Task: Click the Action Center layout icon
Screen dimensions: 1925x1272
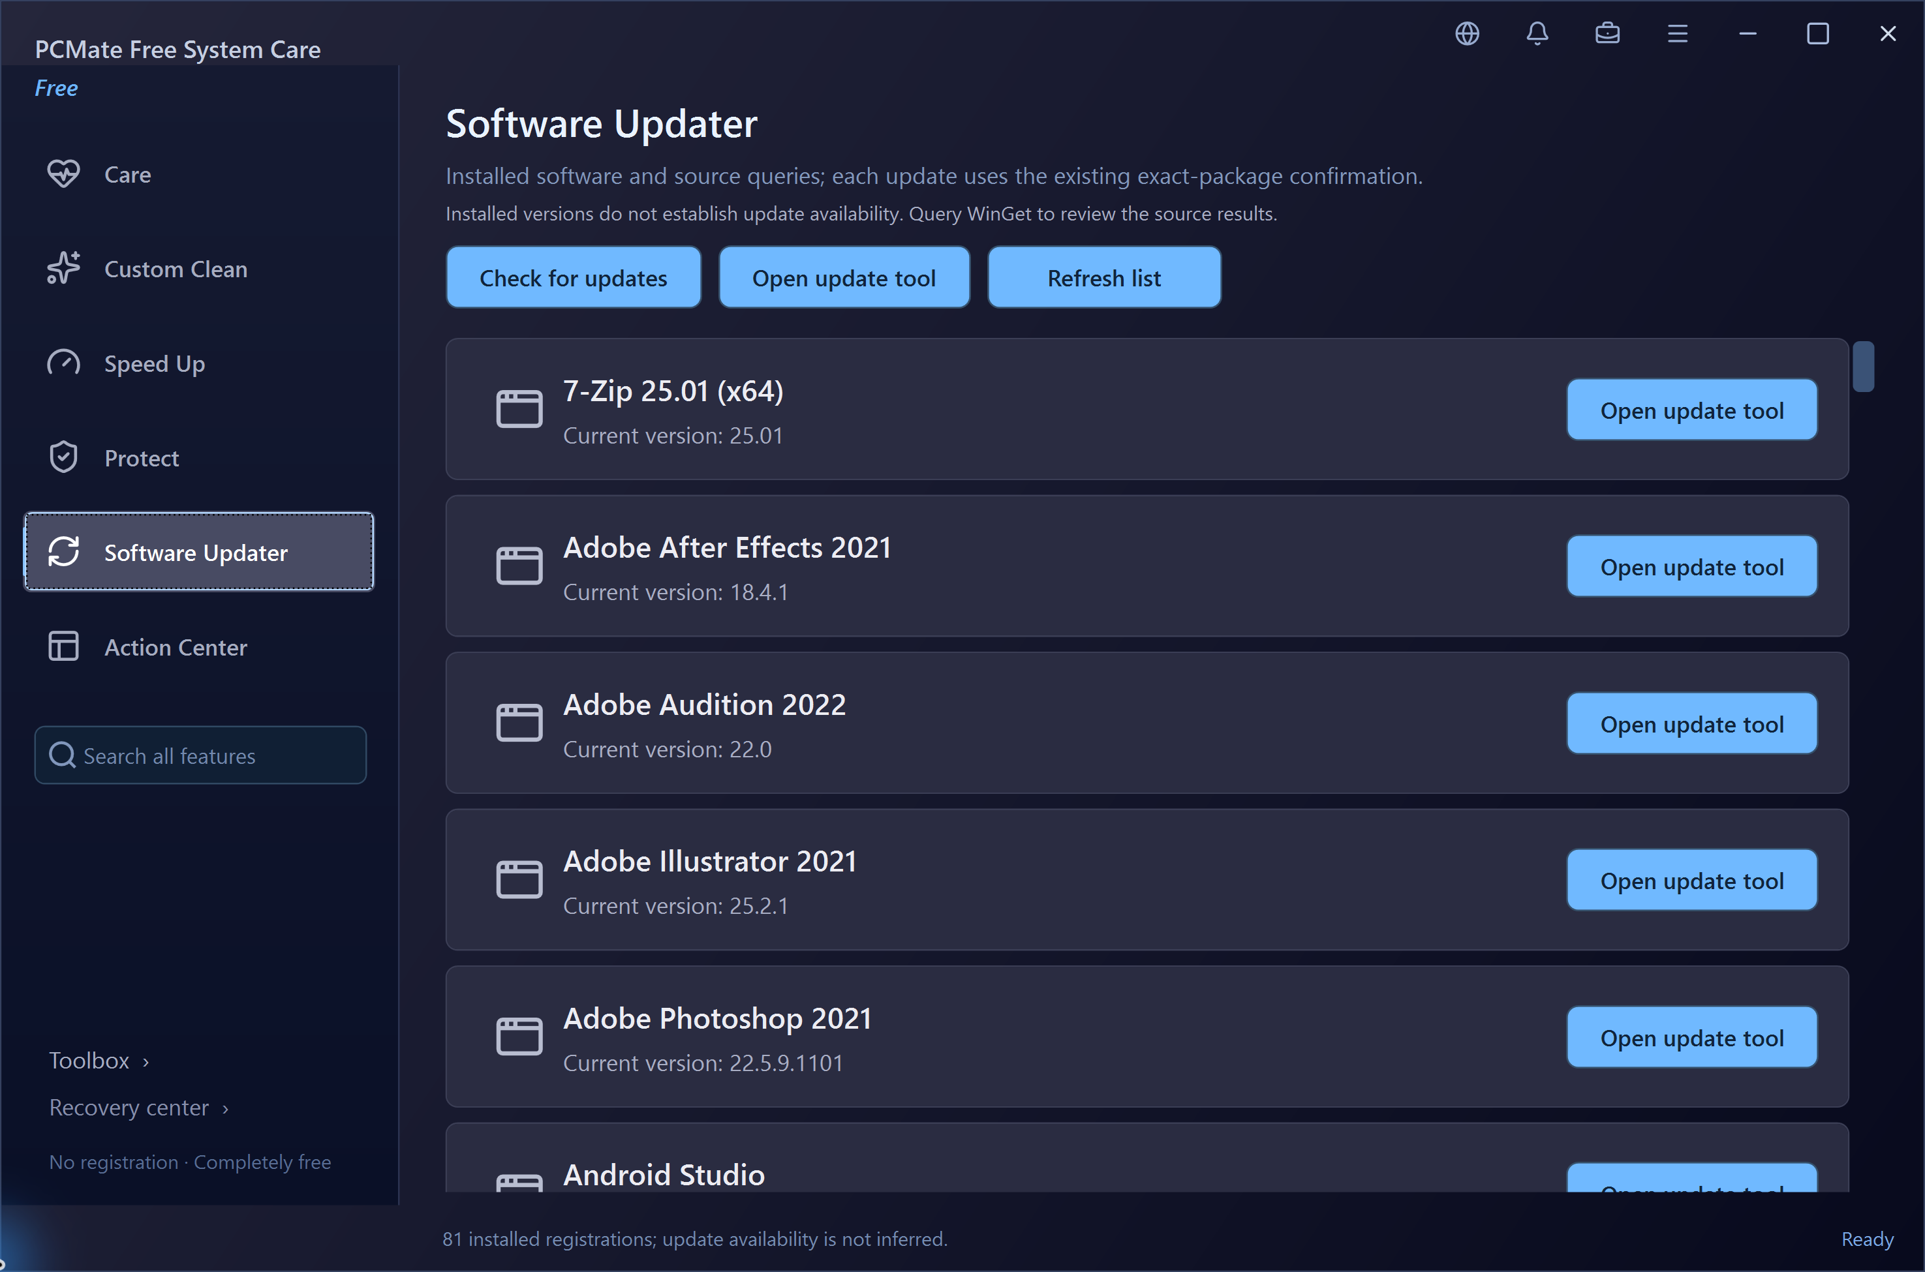Action: [63, 646]
